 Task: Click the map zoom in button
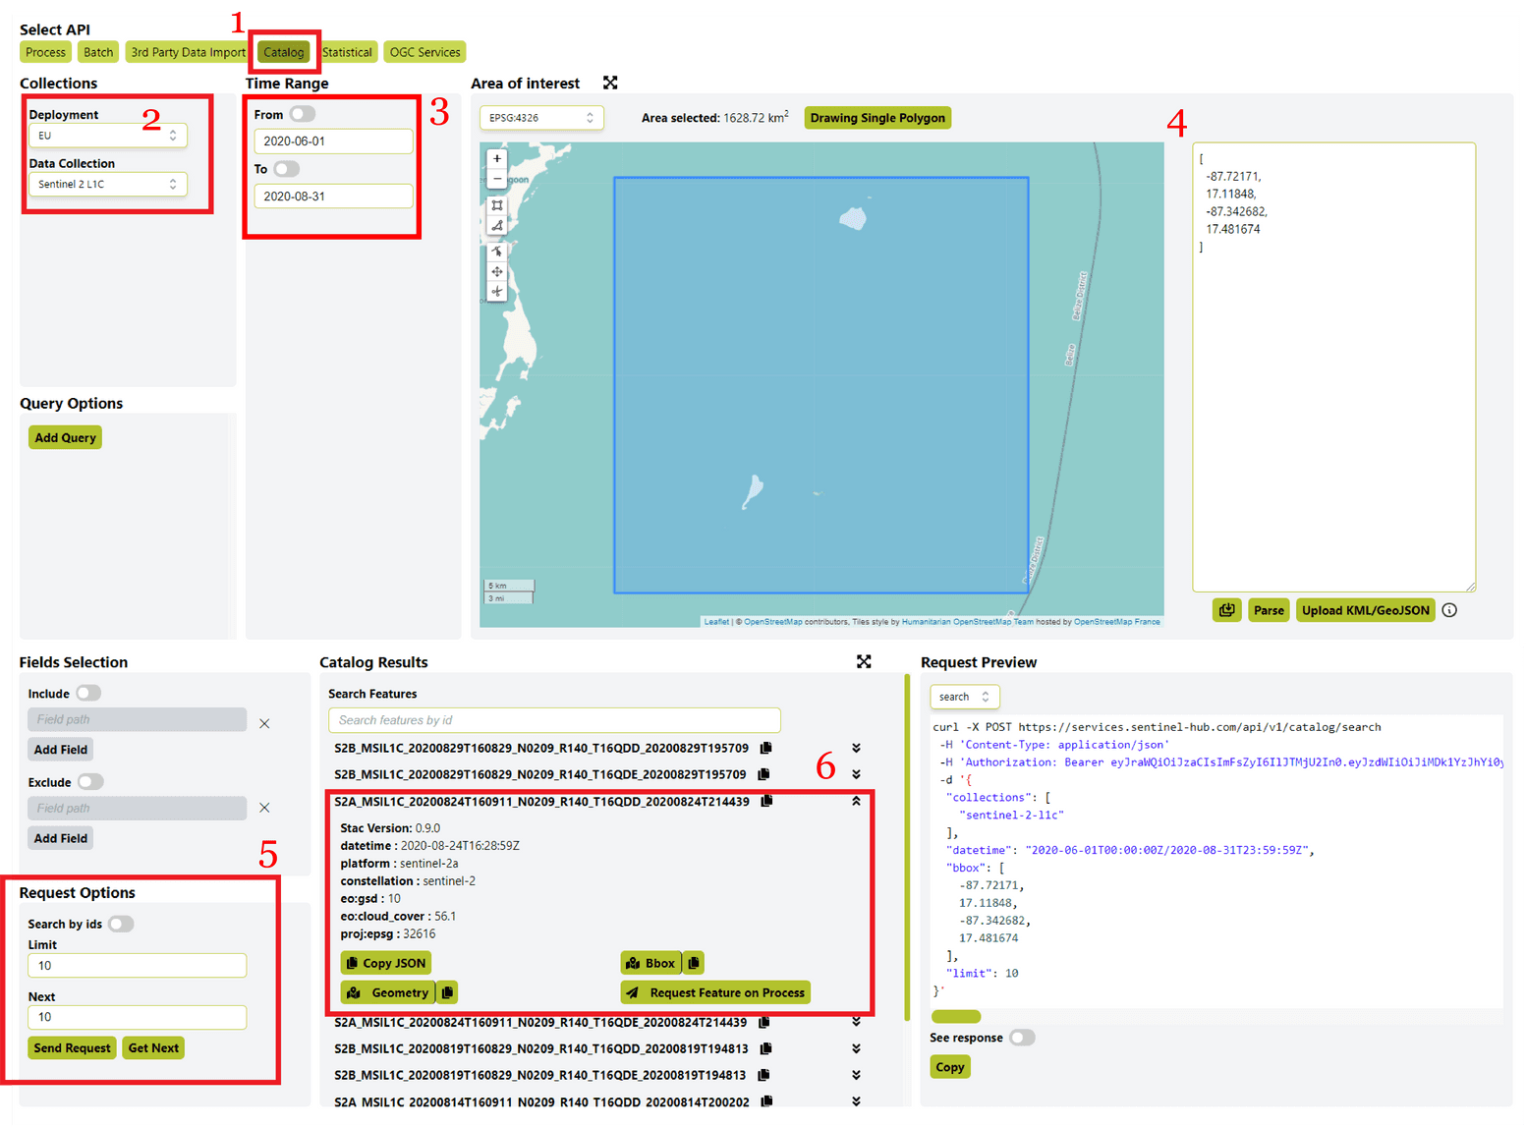(497, 159)
